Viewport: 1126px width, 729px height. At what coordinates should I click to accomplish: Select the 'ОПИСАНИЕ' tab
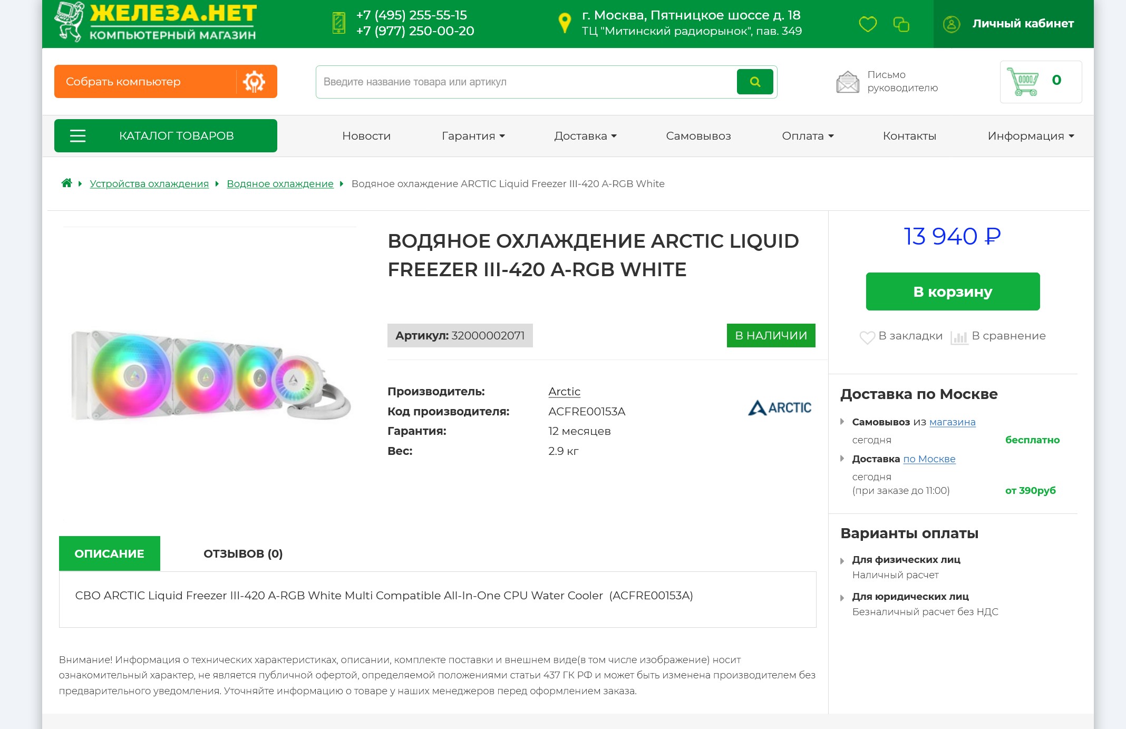pos(109,553)
